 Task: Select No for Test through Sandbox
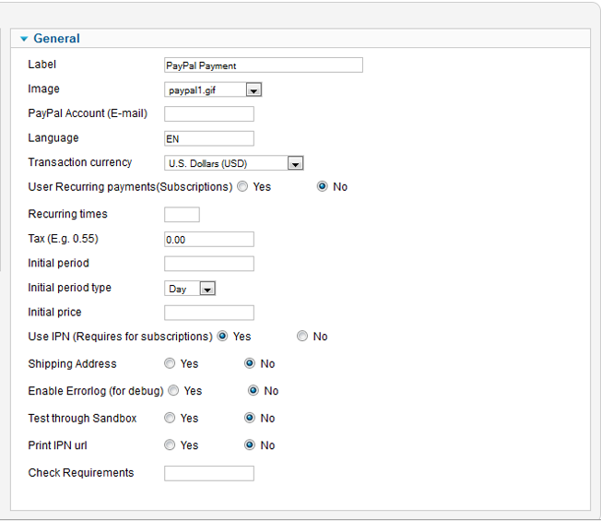point(250,419)
